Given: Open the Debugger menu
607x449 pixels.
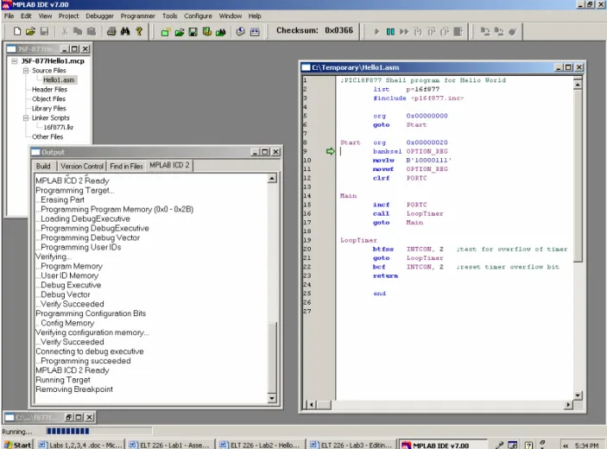Looking at the screenshot, I should click(100, 16).
